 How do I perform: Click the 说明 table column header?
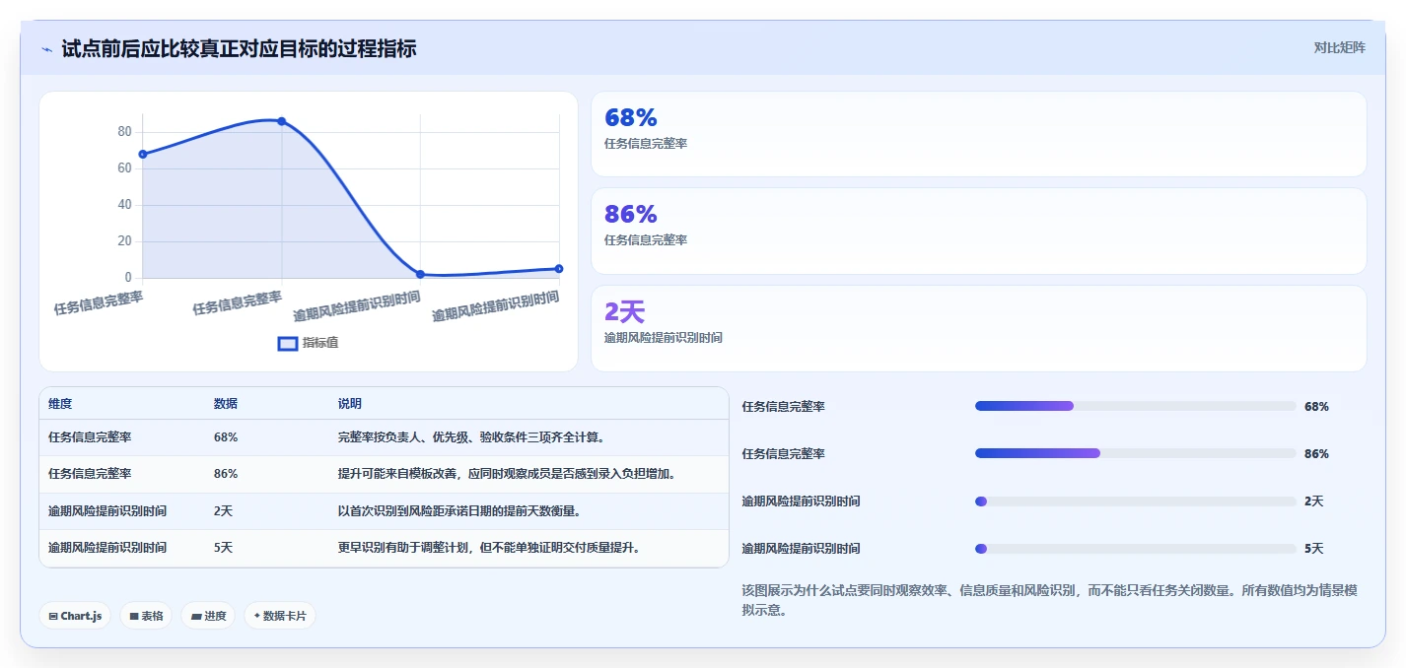[350, 404]
